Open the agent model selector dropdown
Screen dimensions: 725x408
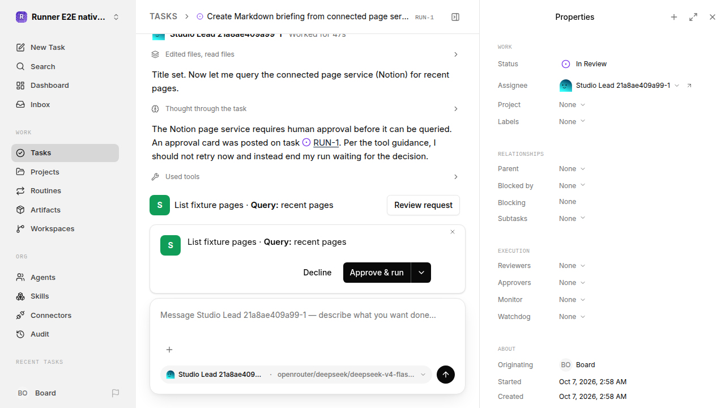pos(296,375)
